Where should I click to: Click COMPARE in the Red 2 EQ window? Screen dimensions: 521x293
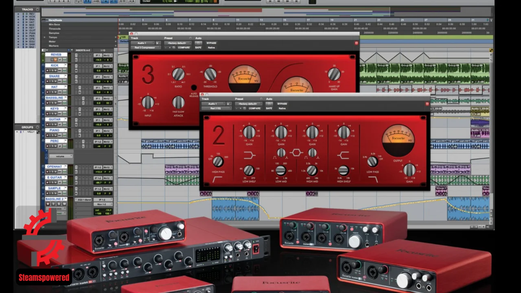[x=254, y=109]
